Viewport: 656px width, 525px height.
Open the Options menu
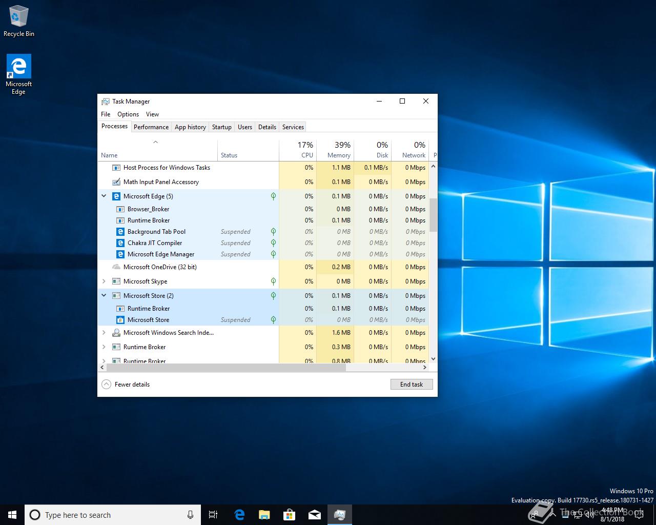pos(128,114)
